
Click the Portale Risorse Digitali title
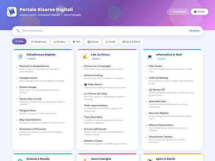(x=46, y=10)
